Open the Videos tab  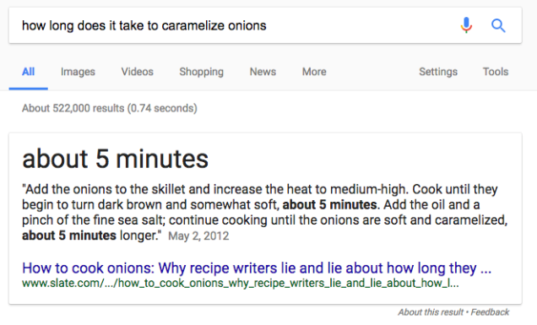137,72
